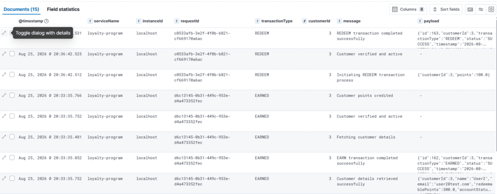Click payload cell containing "id":163

click(455, 39)
